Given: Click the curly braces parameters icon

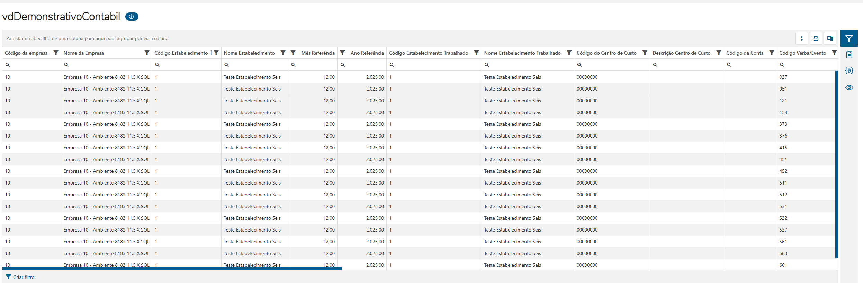Looking at the screenshot, I should click(849, 71).
